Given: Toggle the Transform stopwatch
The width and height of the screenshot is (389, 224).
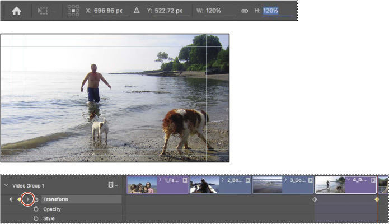Looking at the screenshot, I should click(x=37, y=199).
